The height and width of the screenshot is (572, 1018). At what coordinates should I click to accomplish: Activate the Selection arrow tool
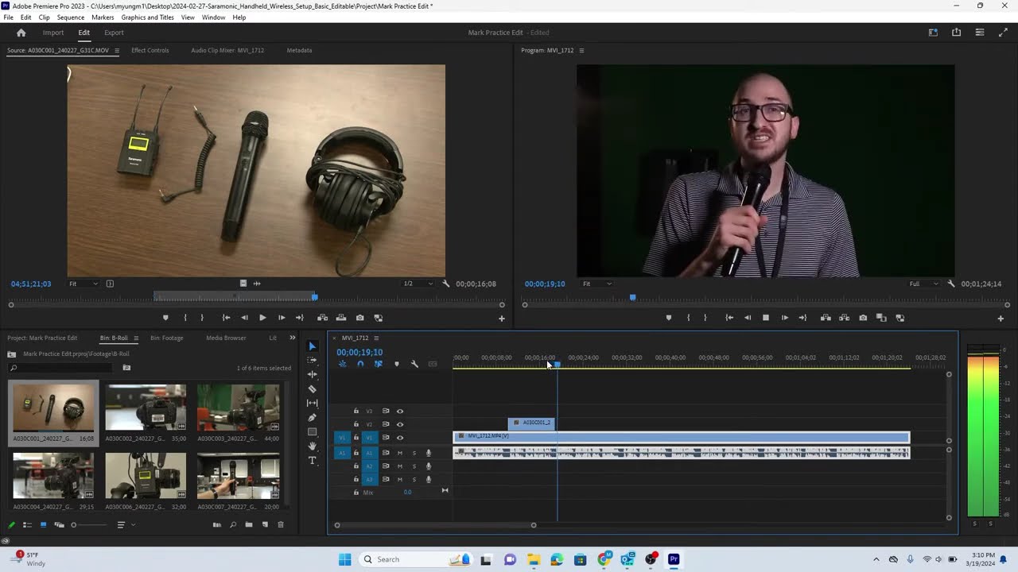tap(312, 346)
